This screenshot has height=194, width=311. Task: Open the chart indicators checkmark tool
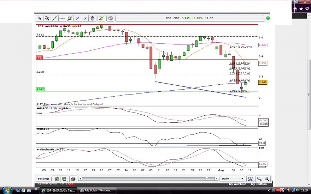(x=70, y=18)
